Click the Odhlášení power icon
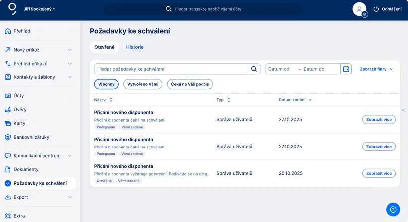This screenshot has height=222, width=408. pos(376,9)
